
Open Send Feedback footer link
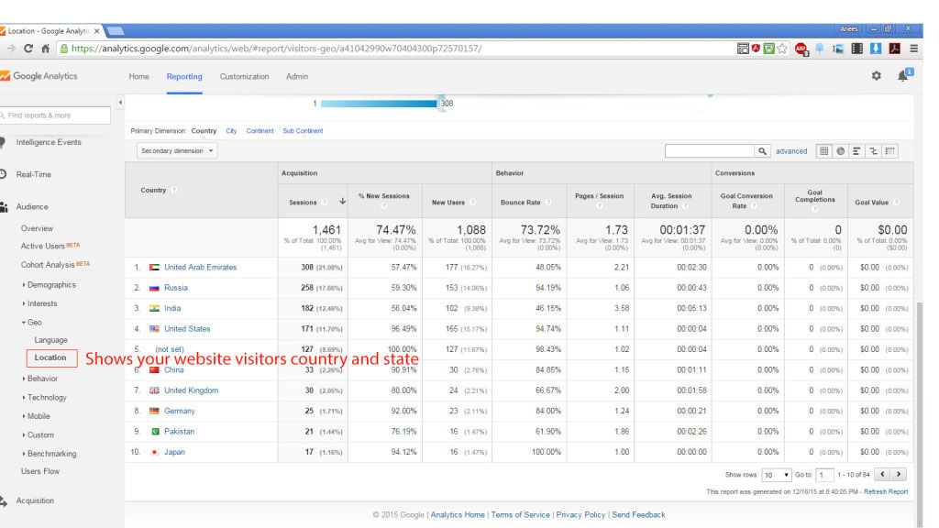[638, 515]
